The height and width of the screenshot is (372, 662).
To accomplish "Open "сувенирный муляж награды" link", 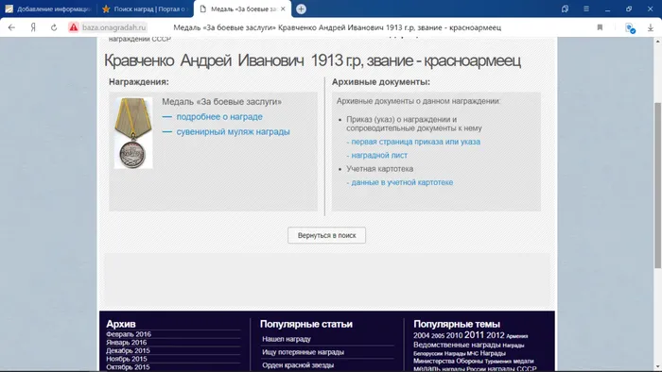I will (x=233, y=132).
